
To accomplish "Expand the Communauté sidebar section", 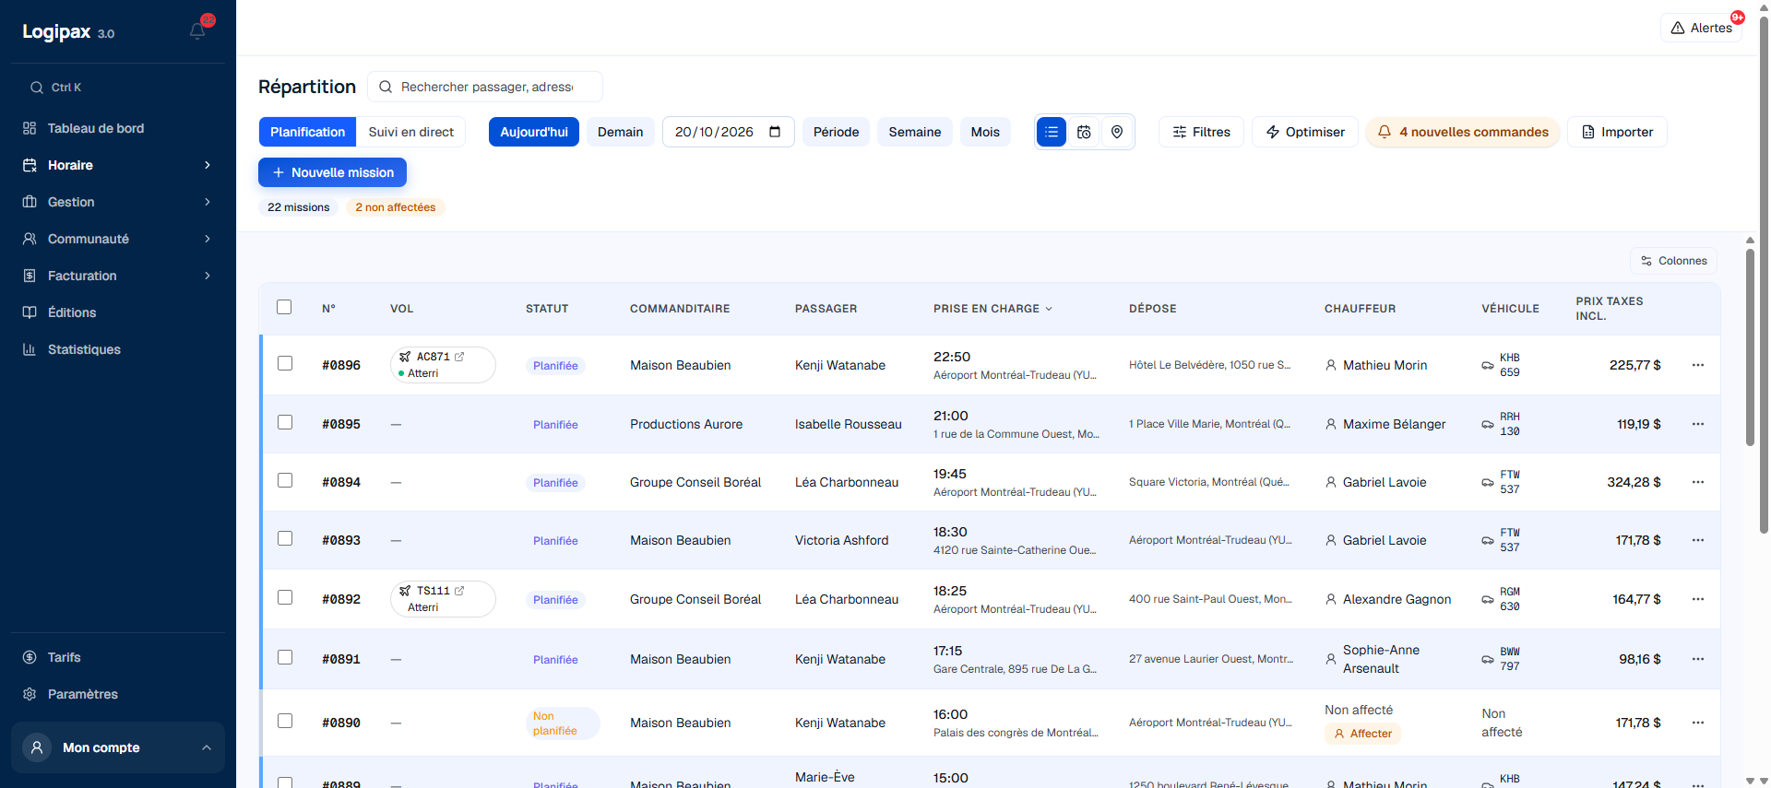I will click(x=118, y=239).
